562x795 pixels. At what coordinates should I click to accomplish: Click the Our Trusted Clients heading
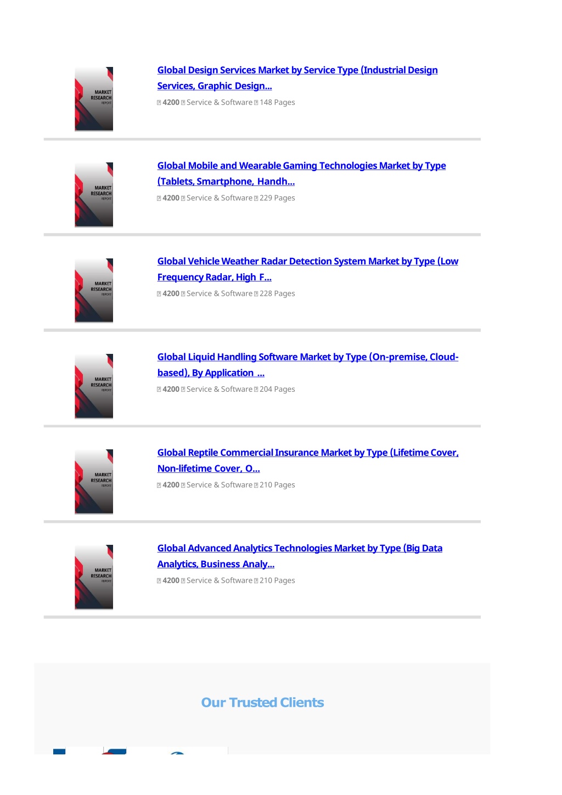pos(262,702)
